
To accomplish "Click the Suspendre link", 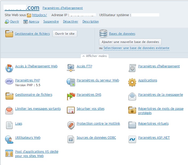I will pyautogui.click(x=51, y=21).
